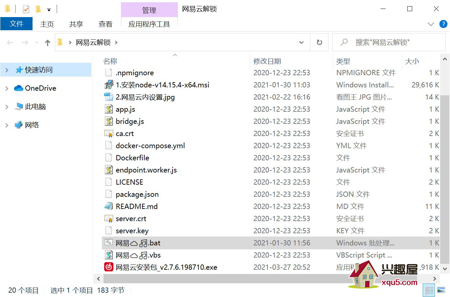This screenshot has width=450, height=297.
Task: Open the 共享 ribbon tab
Action: 76,24
